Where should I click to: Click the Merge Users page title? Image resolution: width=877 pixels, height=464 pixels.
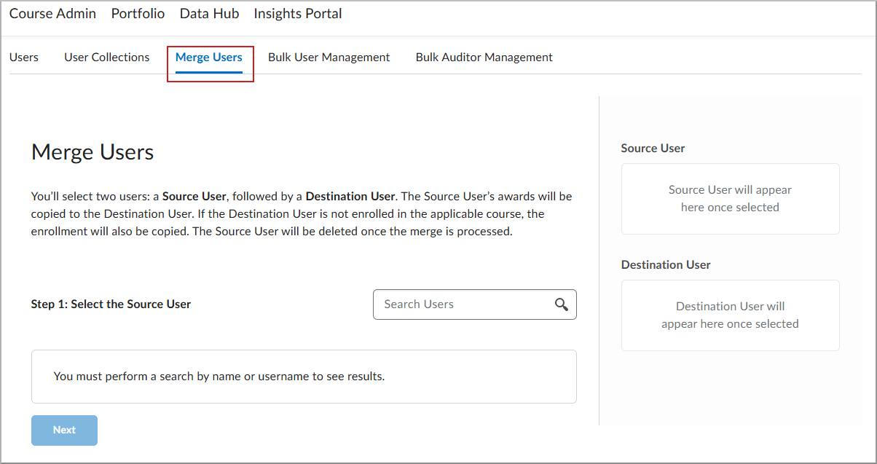pos(92,152)
